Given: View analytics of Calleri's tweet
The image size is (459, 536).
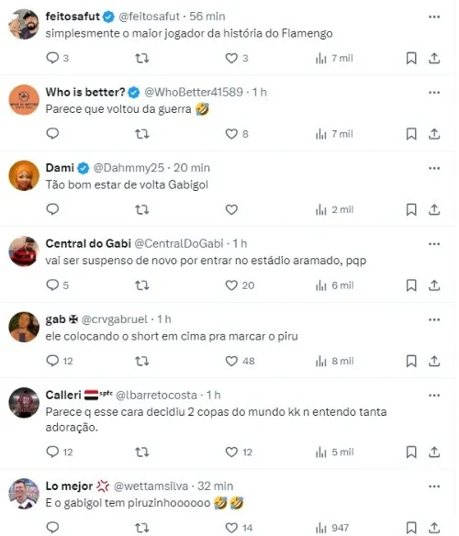Looking at the screenshot, I should coord(334,452).
